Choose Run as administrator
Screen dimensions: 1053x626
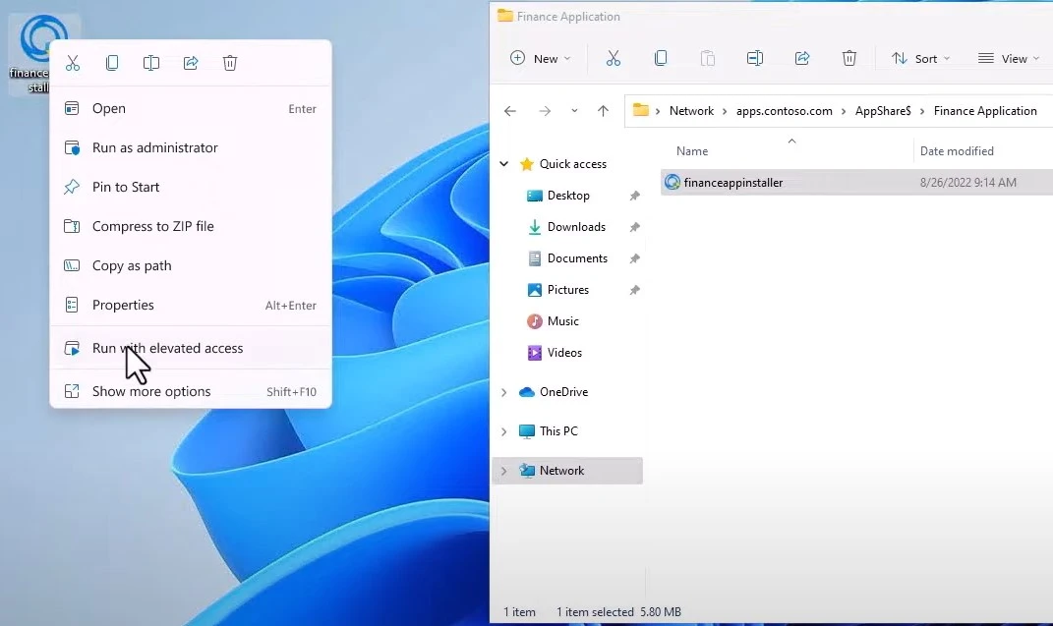(x=154, y=147)
